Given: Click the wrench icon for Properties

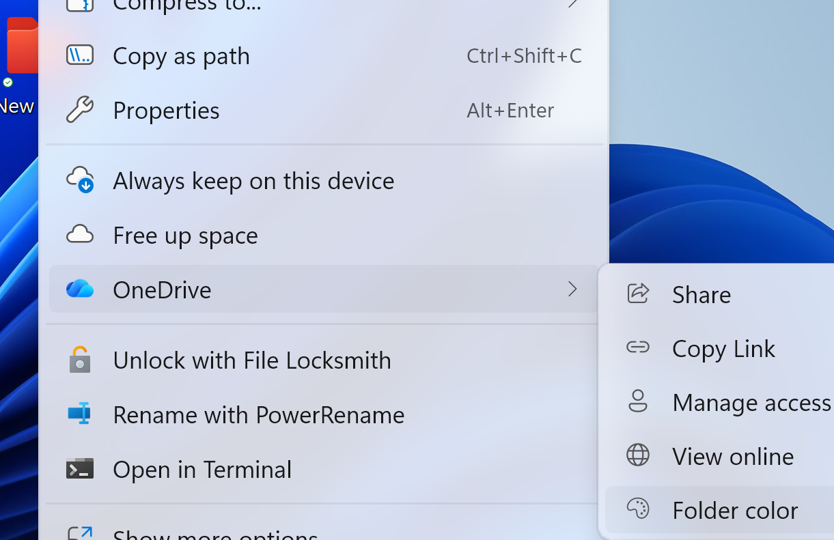Looking at the screenshot, I should [80, 110].
